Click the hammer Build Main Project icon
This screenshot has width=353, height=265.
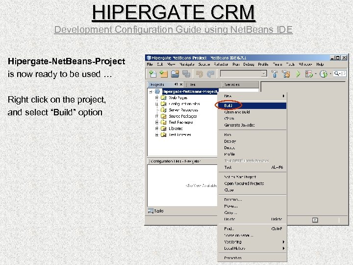point(275,74)
